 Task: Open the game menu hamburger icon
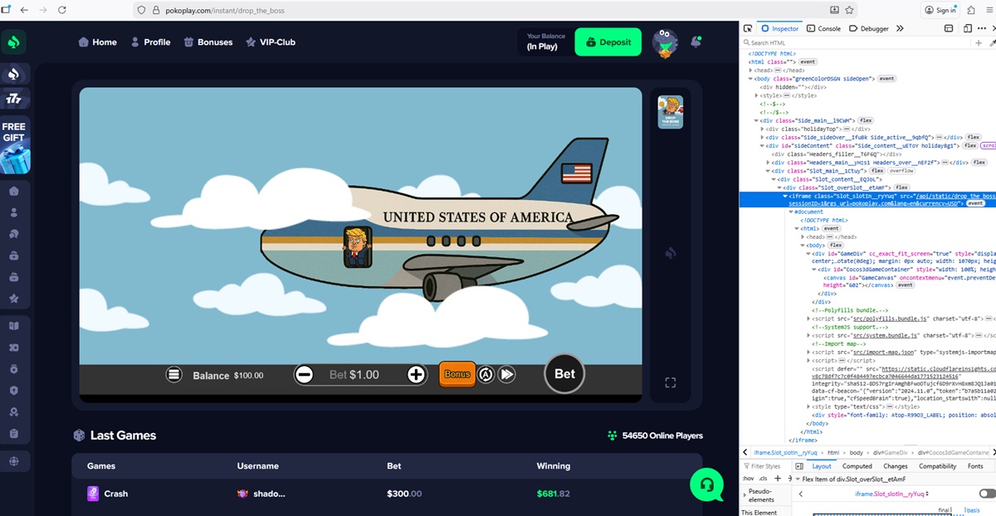(x=173, y=375)
